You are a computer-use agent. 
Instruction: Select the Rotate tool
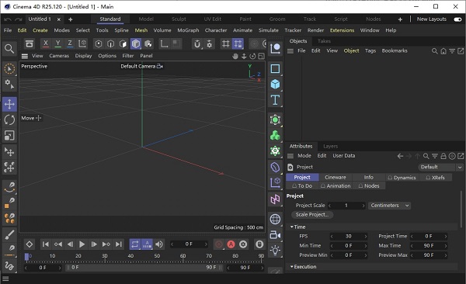[9, 119]
